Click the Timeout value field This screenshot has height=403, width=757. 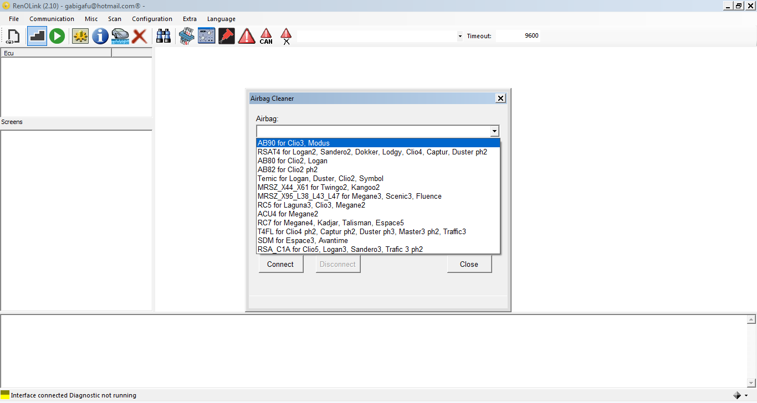pos(518,36)
